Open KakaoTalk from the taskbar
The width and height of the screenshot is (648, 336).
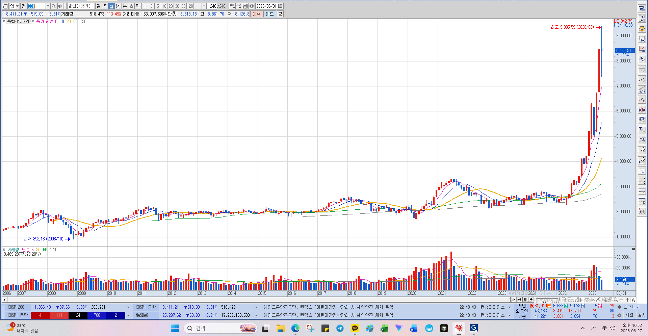(x=355, y=328)
